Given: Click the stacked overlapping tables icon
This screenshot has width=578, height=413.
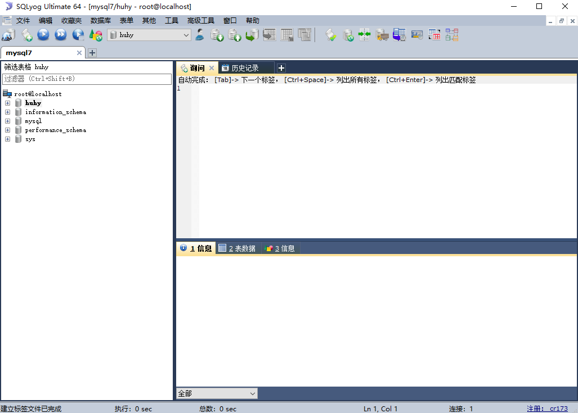Looking at the screenshot, I should pyautogui.click(x=304, y=35).
